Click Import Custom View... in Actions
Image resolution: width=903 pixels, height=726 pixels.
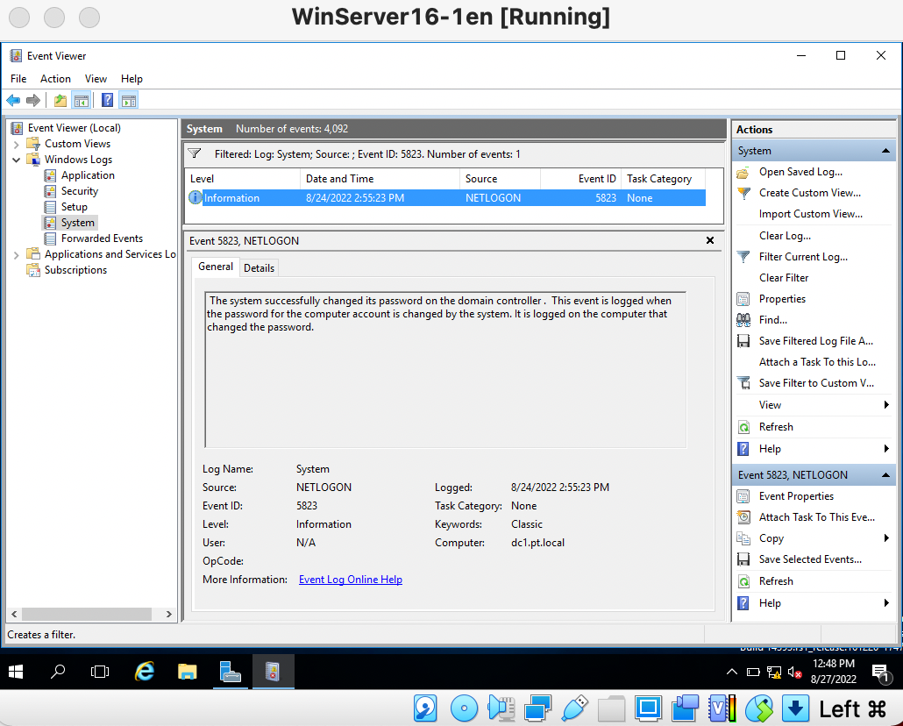tap(810, 214)
